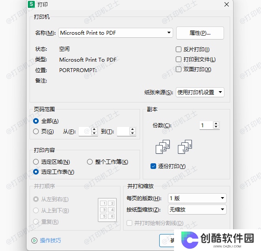Screen dimensions: 261x251
Task: Click the first collated pages icon
Action: (163, 147)
